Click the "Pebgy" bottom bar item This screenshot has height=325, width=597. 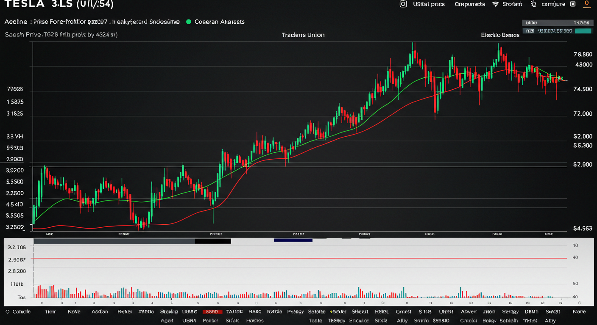[295, 311]
